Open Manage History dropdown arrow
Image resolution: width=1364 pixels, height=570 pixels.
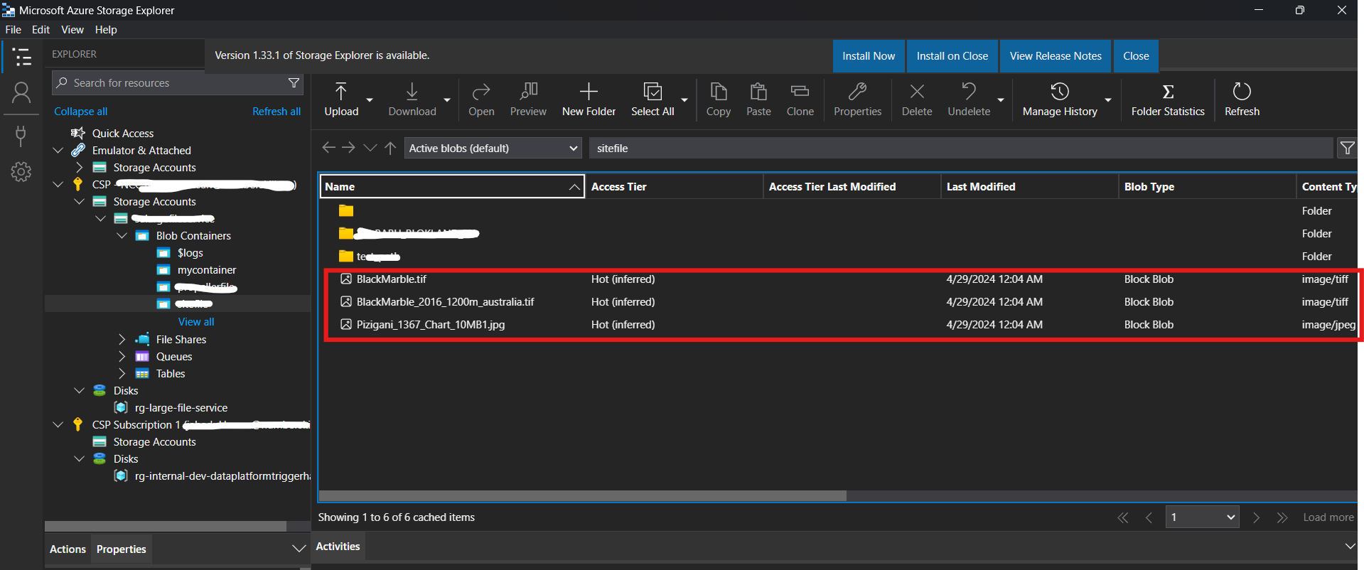click(1108, 100)
